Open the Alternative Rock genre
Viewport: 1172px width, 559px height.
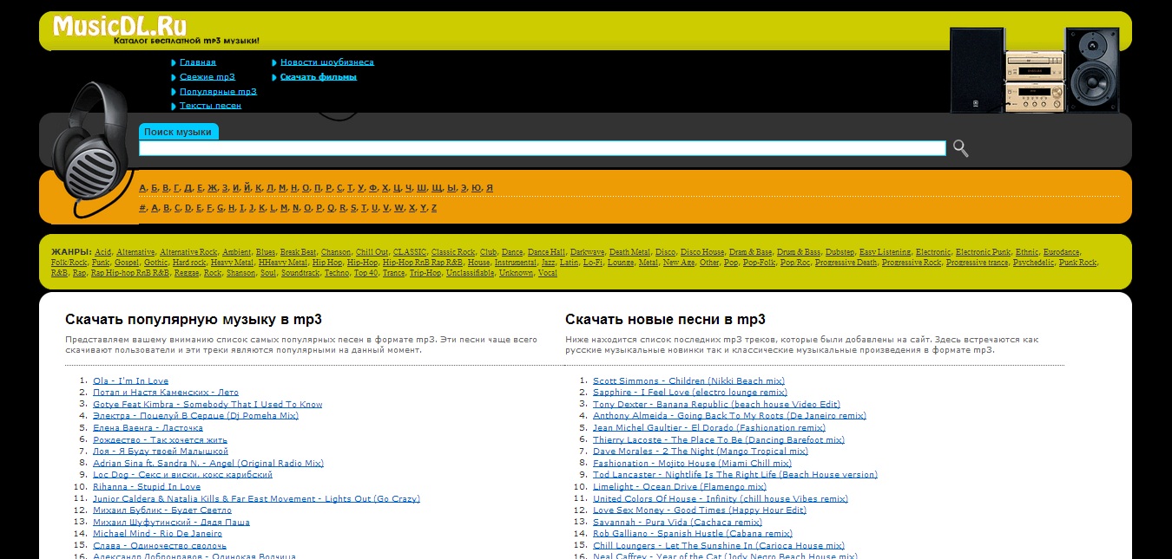[x=188, y=251]
